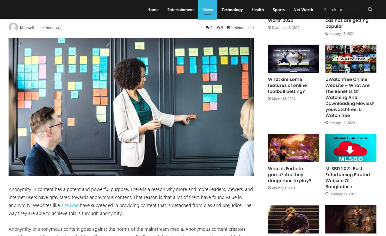Navigate to the Health category
Viewport: 386px width, 236px height.
coord(258,10)
